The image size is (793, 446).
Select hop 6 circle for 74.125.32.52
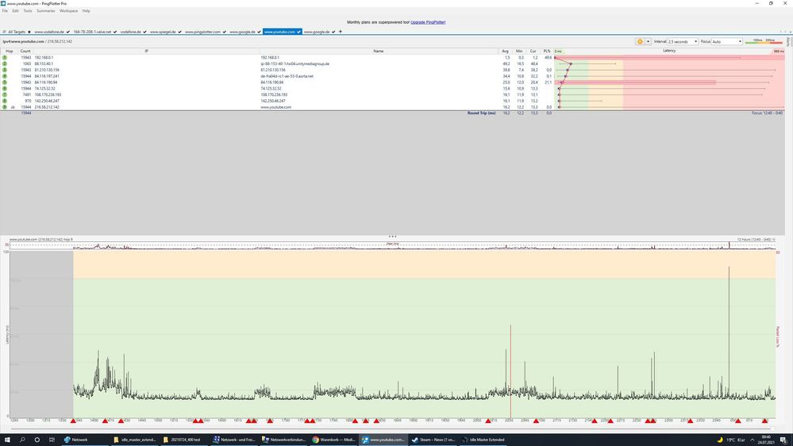click(x=5, y=89)
